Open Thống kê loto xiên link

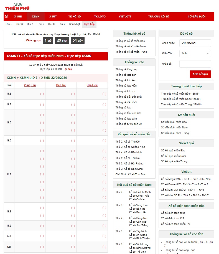tap(126, 86)
